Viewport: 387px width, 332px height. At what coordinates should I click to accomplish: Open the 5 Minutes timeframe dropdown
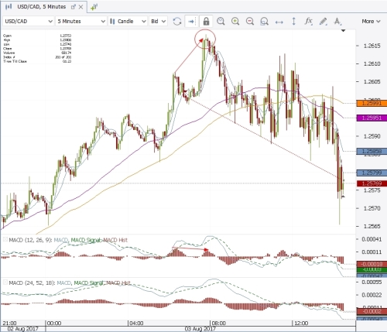tap(81, 21)
